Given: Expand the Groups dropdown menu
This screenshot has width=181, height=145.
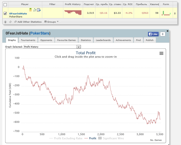Looking at the screenshot, I should [51, 22].
